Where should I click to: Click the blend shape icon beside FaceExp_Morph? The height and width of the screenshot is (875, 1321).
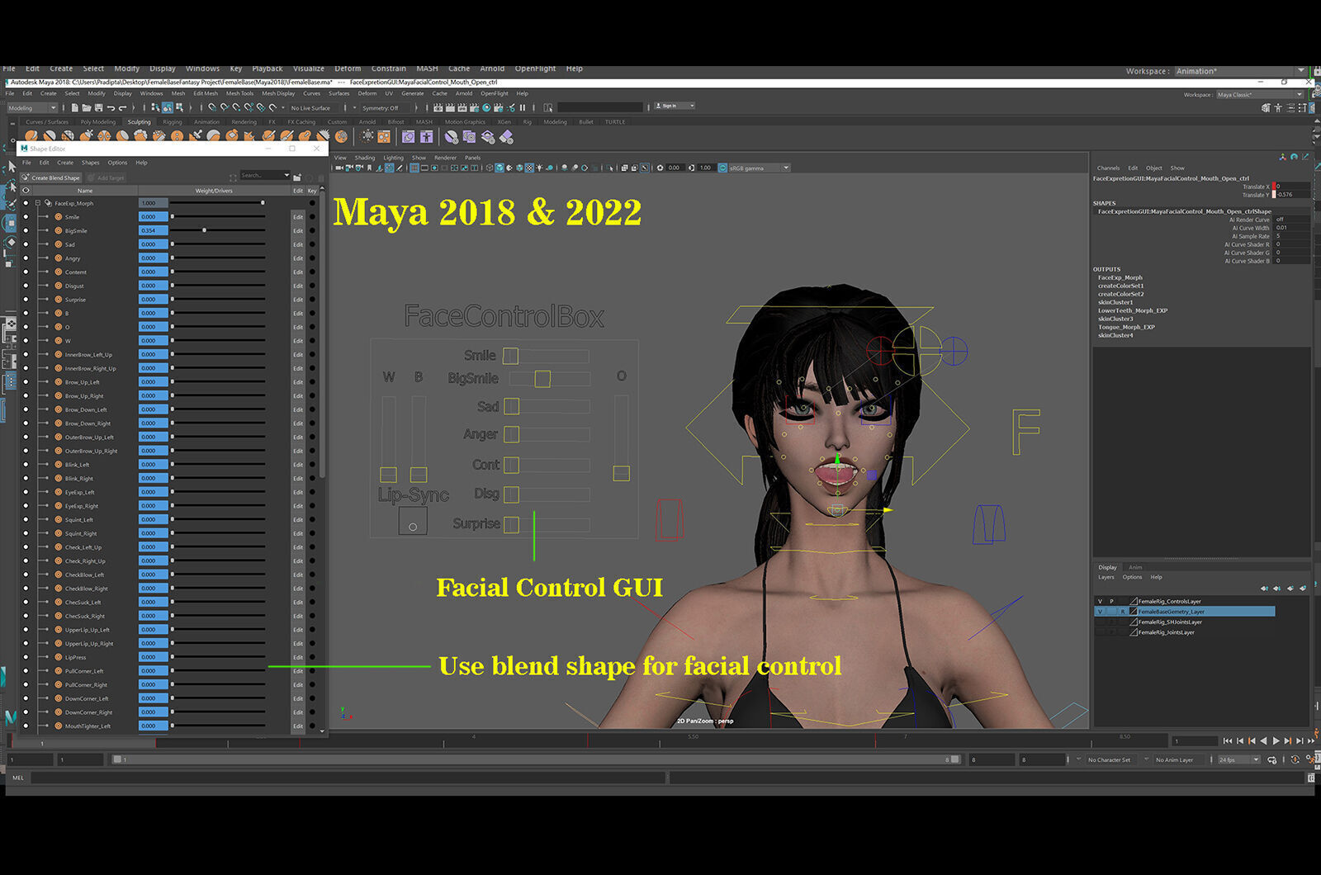click(x=48, y=203)
